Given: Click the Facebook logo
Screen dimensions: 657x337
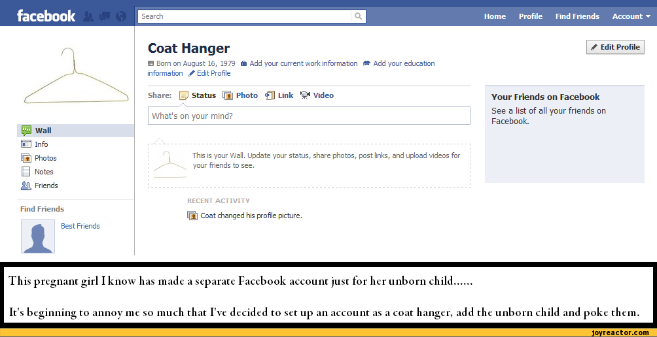Looking at the screenshot, I should point(46,16).
